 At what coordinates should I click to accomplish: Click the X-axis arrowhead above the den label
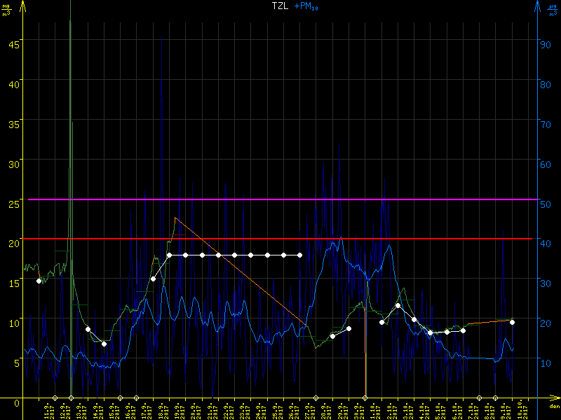coord(555,398)
